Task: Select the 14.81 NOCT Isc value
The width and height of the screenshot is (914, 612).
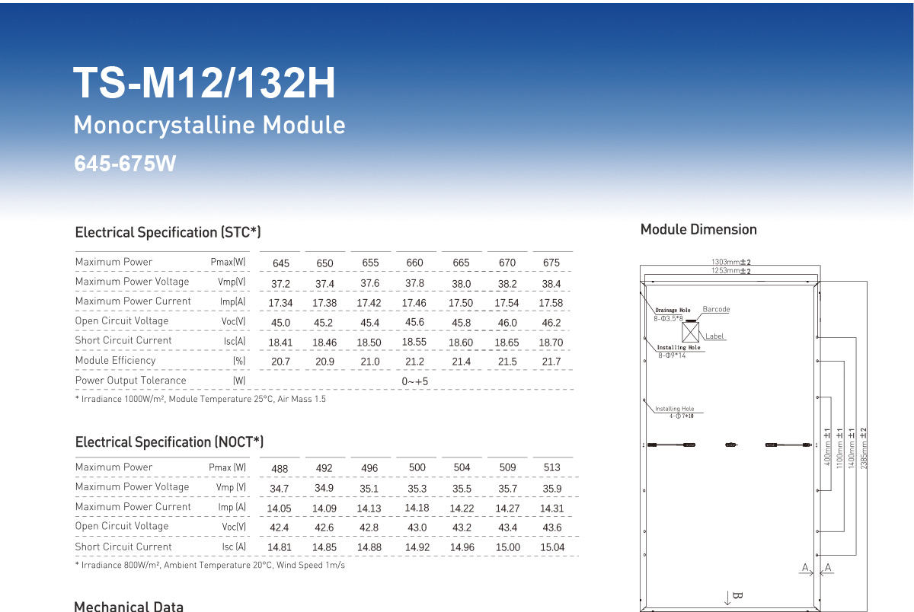Action: coord(280,547)
